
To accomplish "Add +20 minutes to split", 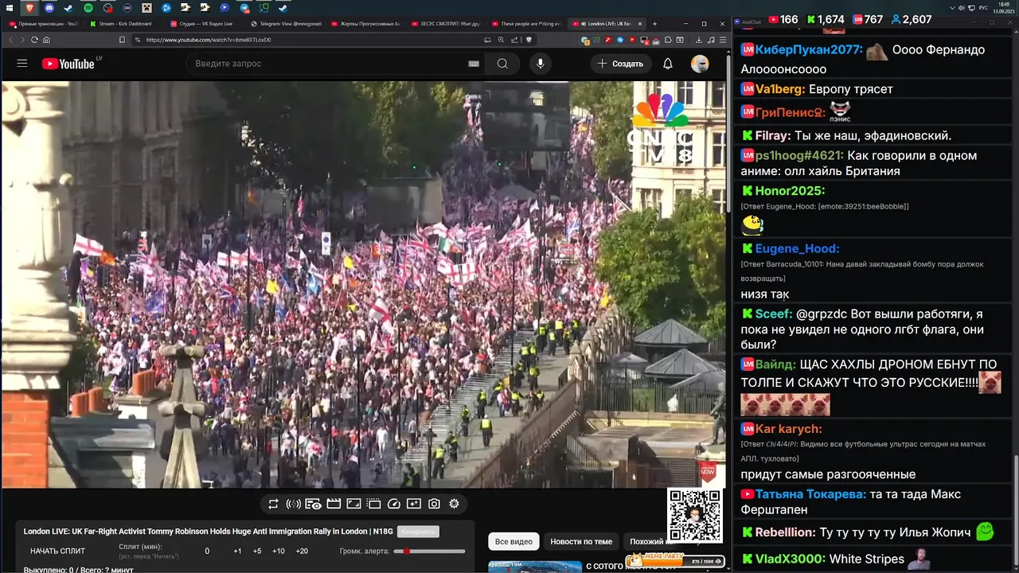I will [302, 552].
